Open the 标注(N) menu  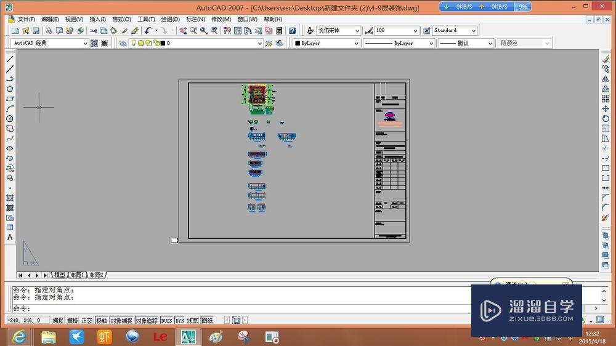click(x=195, y=19)
